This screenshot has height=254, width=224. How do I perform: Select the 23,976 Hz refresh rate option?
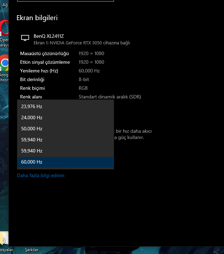[x=66, y=106]
